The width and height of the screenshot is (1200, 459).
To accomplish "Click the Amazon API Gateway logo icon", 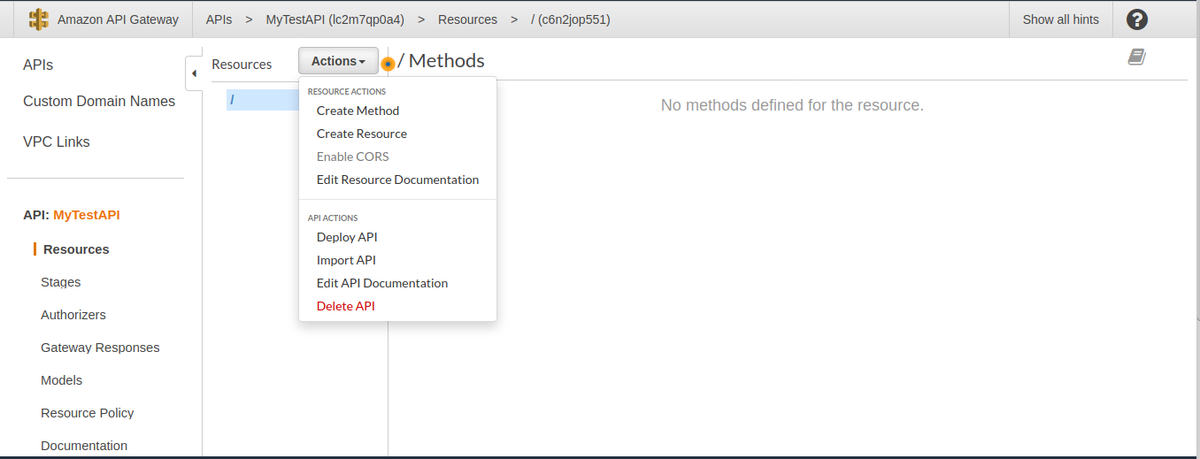I will pyautogui.click(x=39, y=19).
